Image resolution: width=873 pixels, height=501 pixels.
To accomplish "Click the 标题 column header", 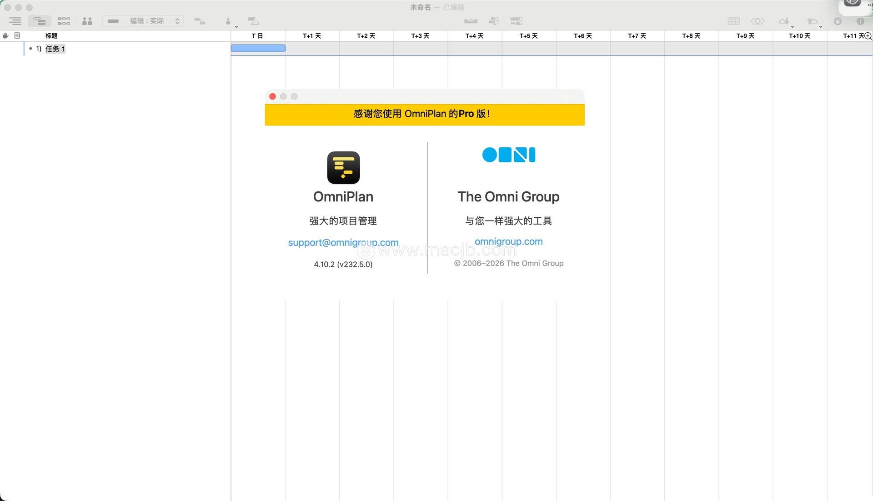I will pos(51,35).
